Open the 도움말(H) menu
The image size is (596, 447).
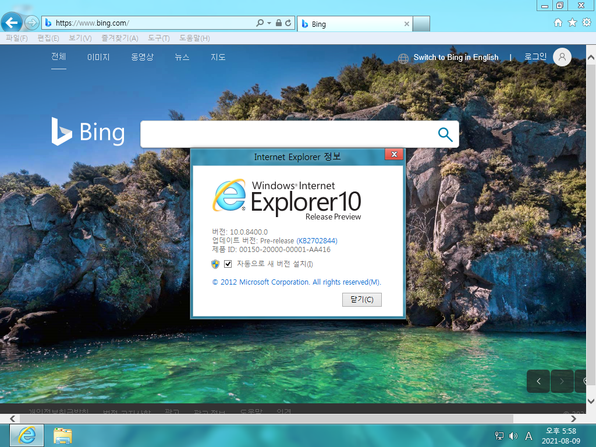[x=194, y=38]
